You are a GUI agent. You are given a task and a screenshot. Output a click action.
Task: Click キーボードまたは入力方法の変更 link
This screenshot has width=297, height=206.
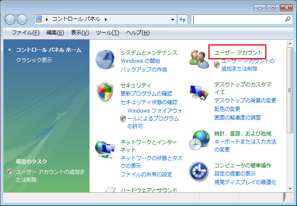[x=245, y=146]
